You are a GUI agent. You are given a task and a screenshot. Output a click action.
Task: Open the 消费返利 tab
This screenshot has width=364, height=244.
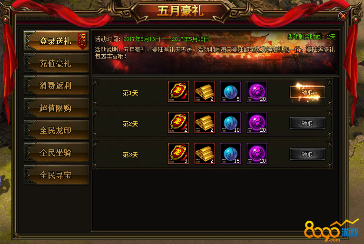56,86
